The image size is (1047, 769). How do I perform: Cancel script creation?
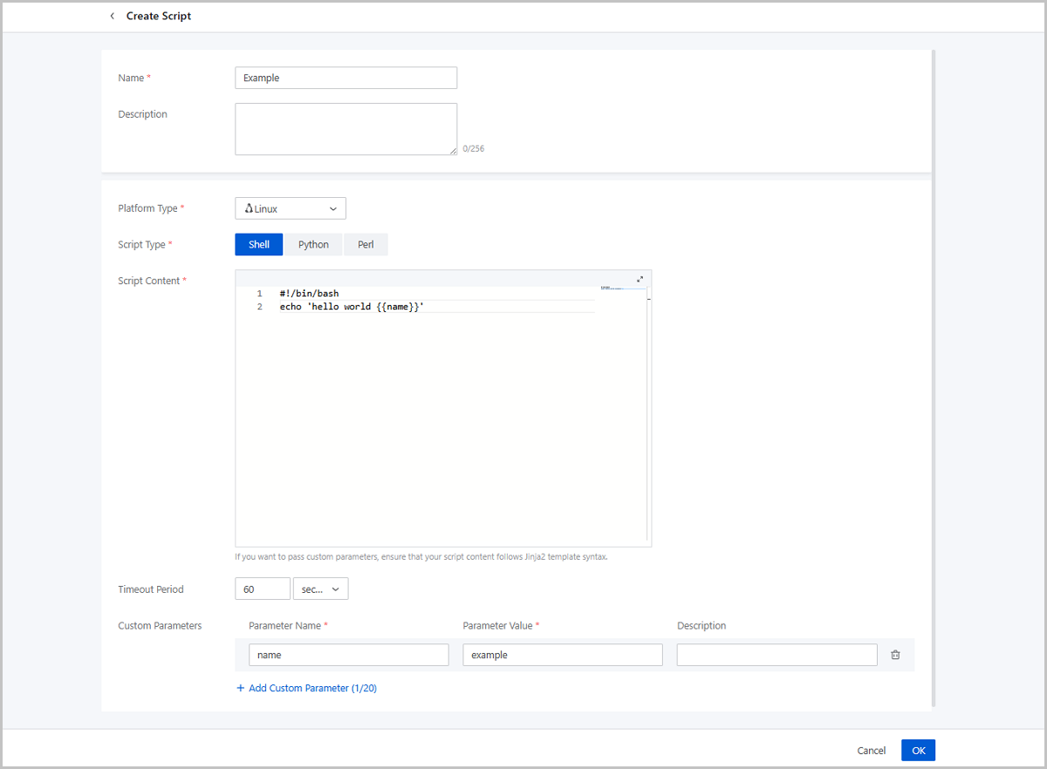(x=871, y=751)
